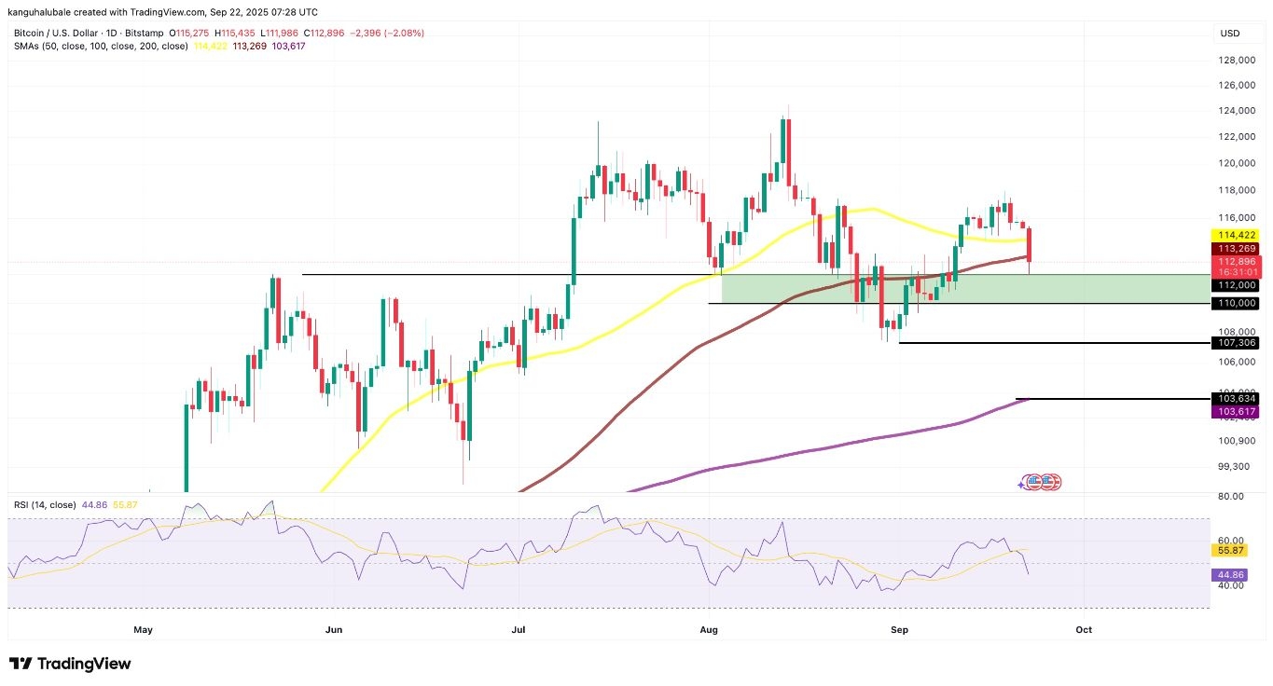1273x686 pixels.
Task: Open the Bitcoin / U.S. Dollar symbol name
Action: pos(55,32)
